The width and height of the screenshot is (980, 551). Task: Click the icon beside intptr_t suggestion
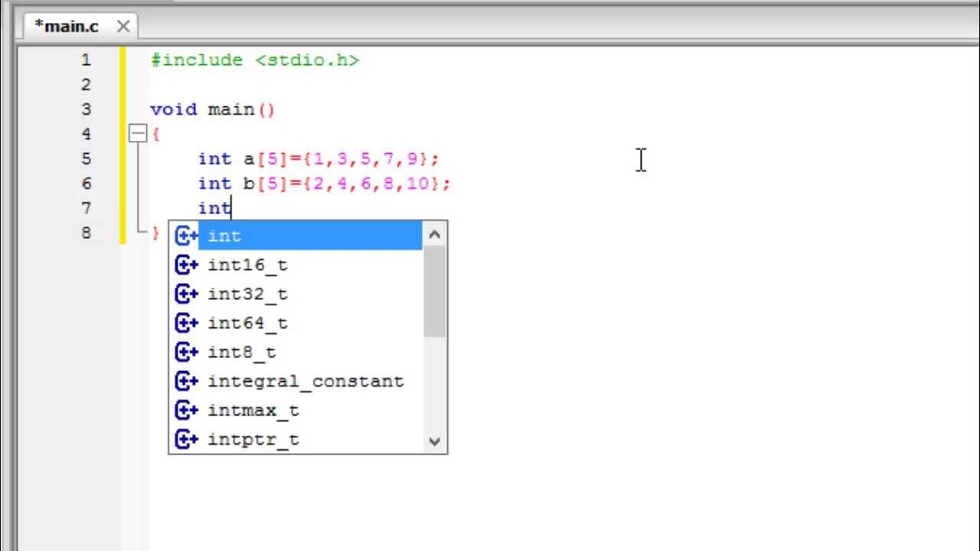[x=187, y=440]
